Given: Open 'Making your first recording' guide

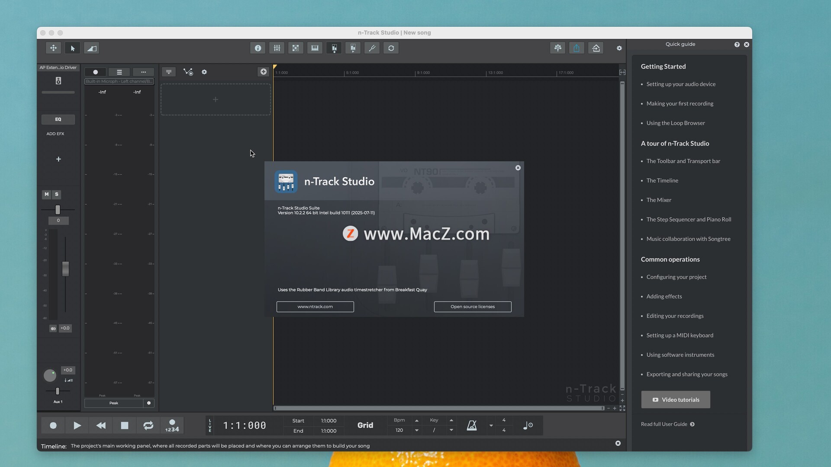Looking at the screenshot, I should (680, 104).
